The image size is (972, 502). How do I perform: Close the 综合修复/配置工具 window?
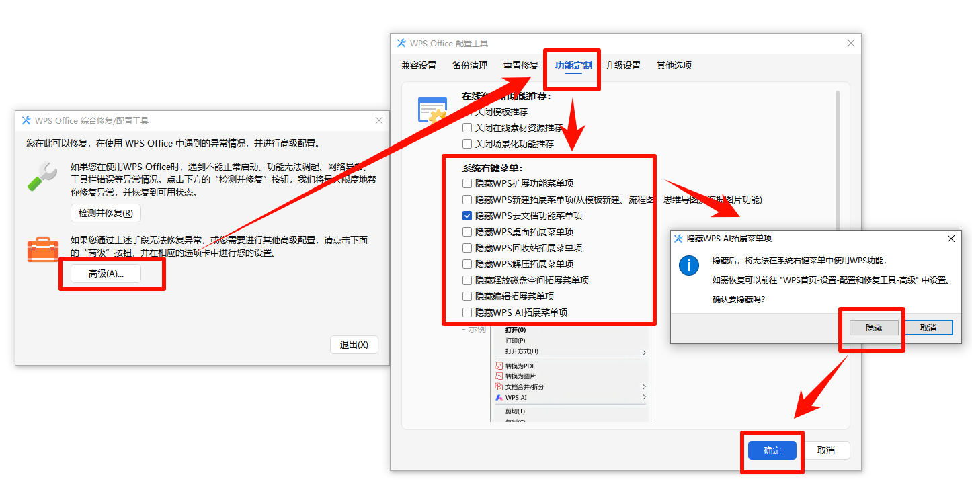pyautogui.click(x=379, y=120)
